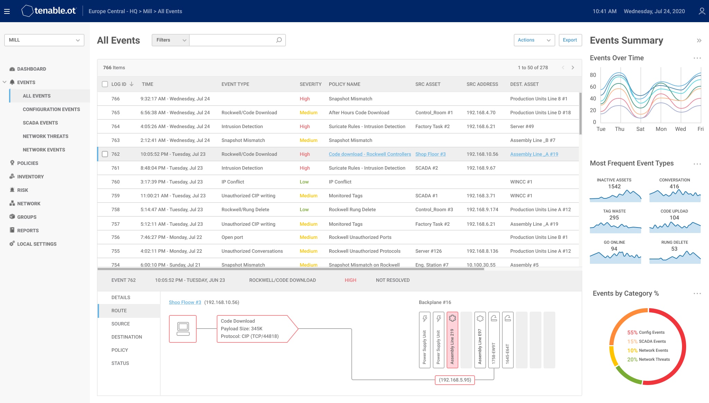
Task: Open Code download - Rockwell Controllers policy link
Action: 370,154
